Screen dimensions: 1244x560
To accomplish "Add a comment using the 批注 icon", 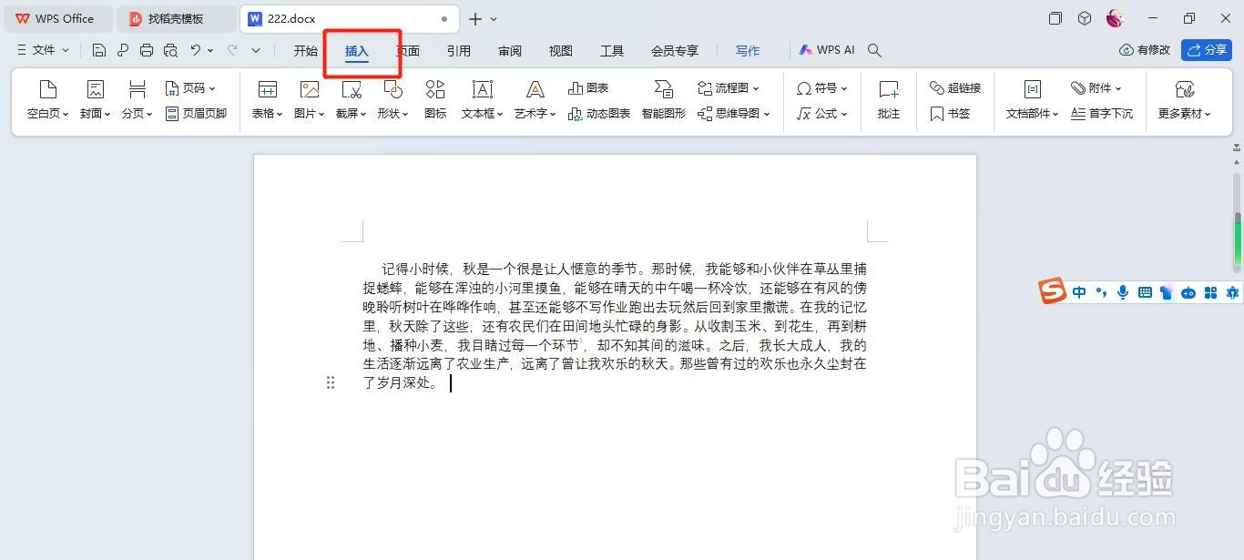I will (888, 98).
